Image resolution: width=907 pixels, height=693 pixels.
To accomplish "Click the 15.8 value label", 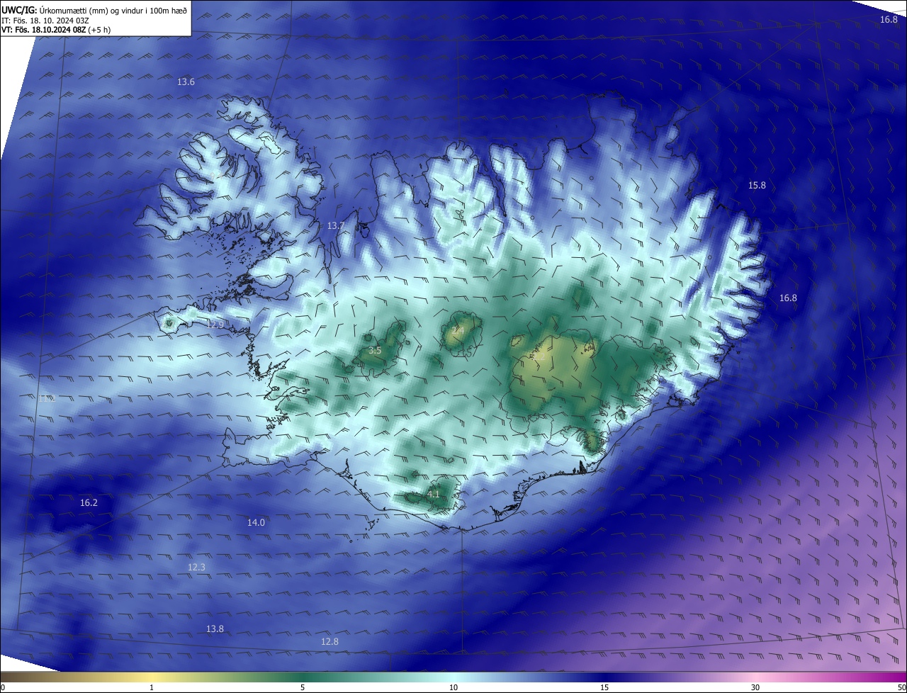I will tap(757, 185).
